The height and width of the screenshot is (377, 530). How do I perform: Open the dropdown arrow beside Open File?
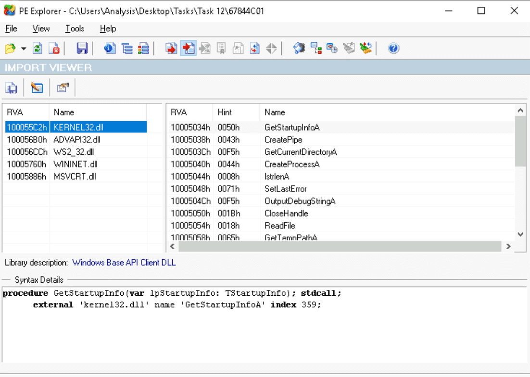tap(23, 49)
